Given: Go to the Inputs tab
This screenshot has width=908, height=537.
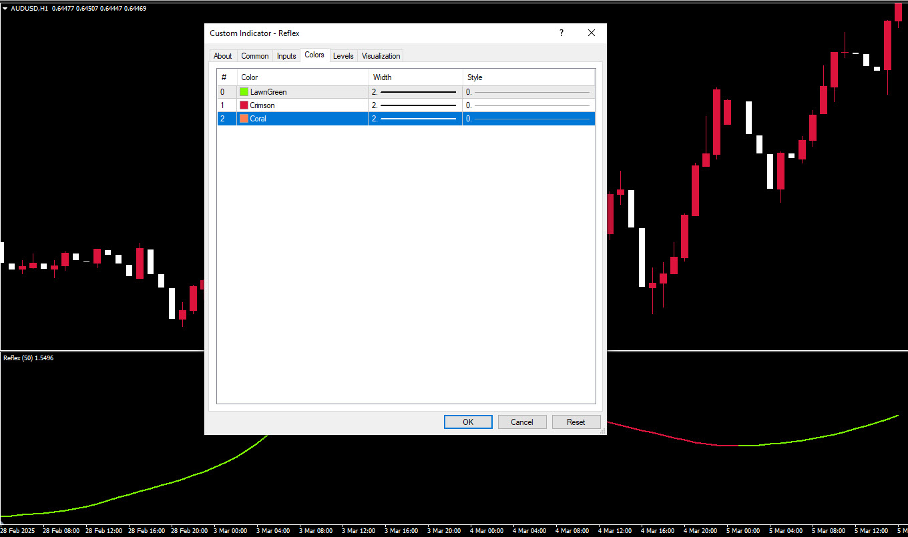Looking at the screenshot, I should coord(286,56).
